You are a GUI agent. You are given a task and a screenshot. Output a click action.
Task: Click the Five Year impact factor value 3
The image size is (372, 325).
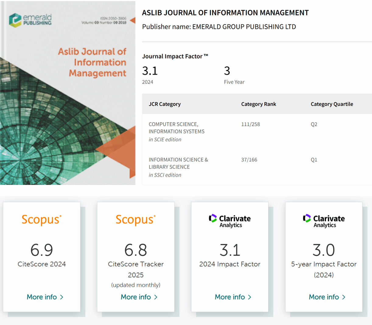[x=227, y=71]
